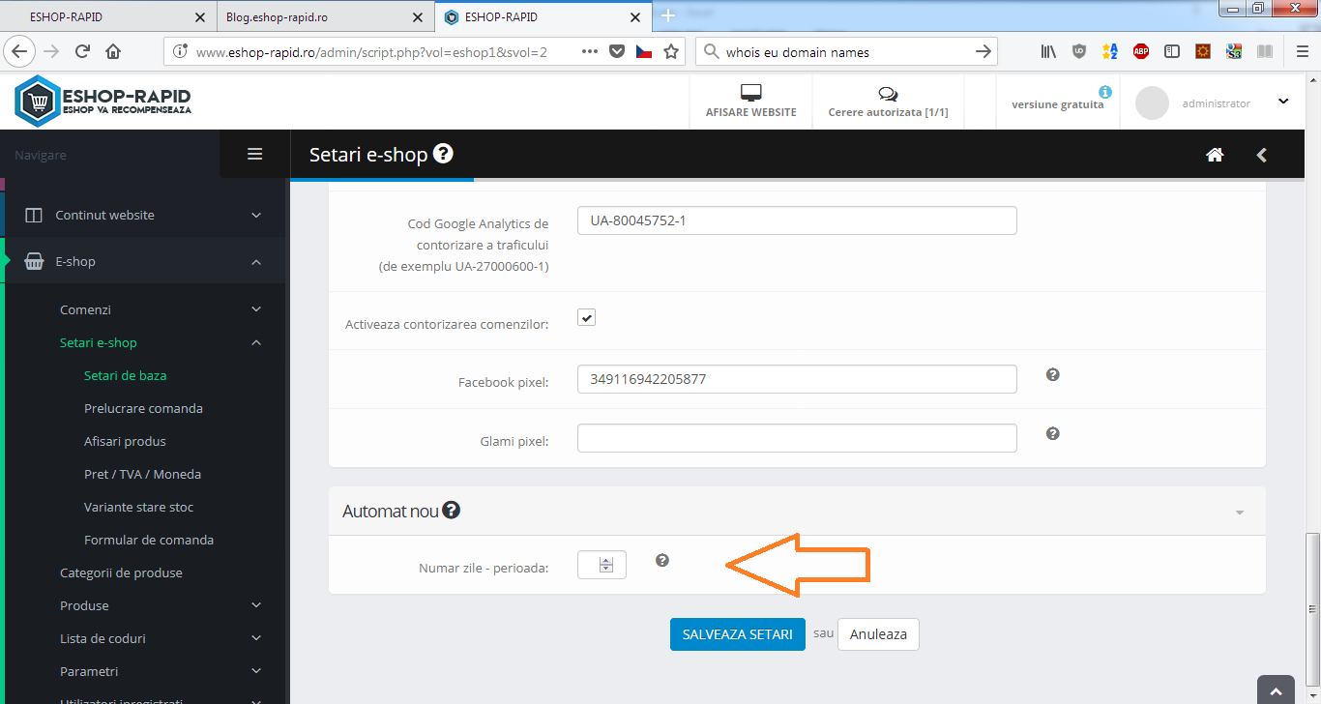The height and width of the screenshot is (704, 1321).
Task: Open Afisari produs settings
Action: click(125, 441)
